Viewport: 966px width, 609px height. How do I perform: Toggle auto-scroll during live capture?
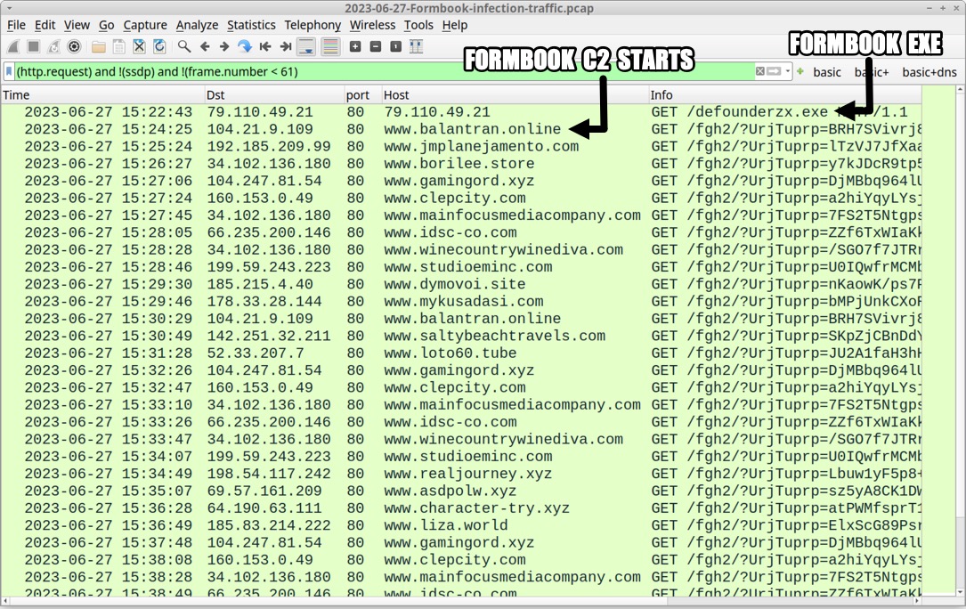306,46
